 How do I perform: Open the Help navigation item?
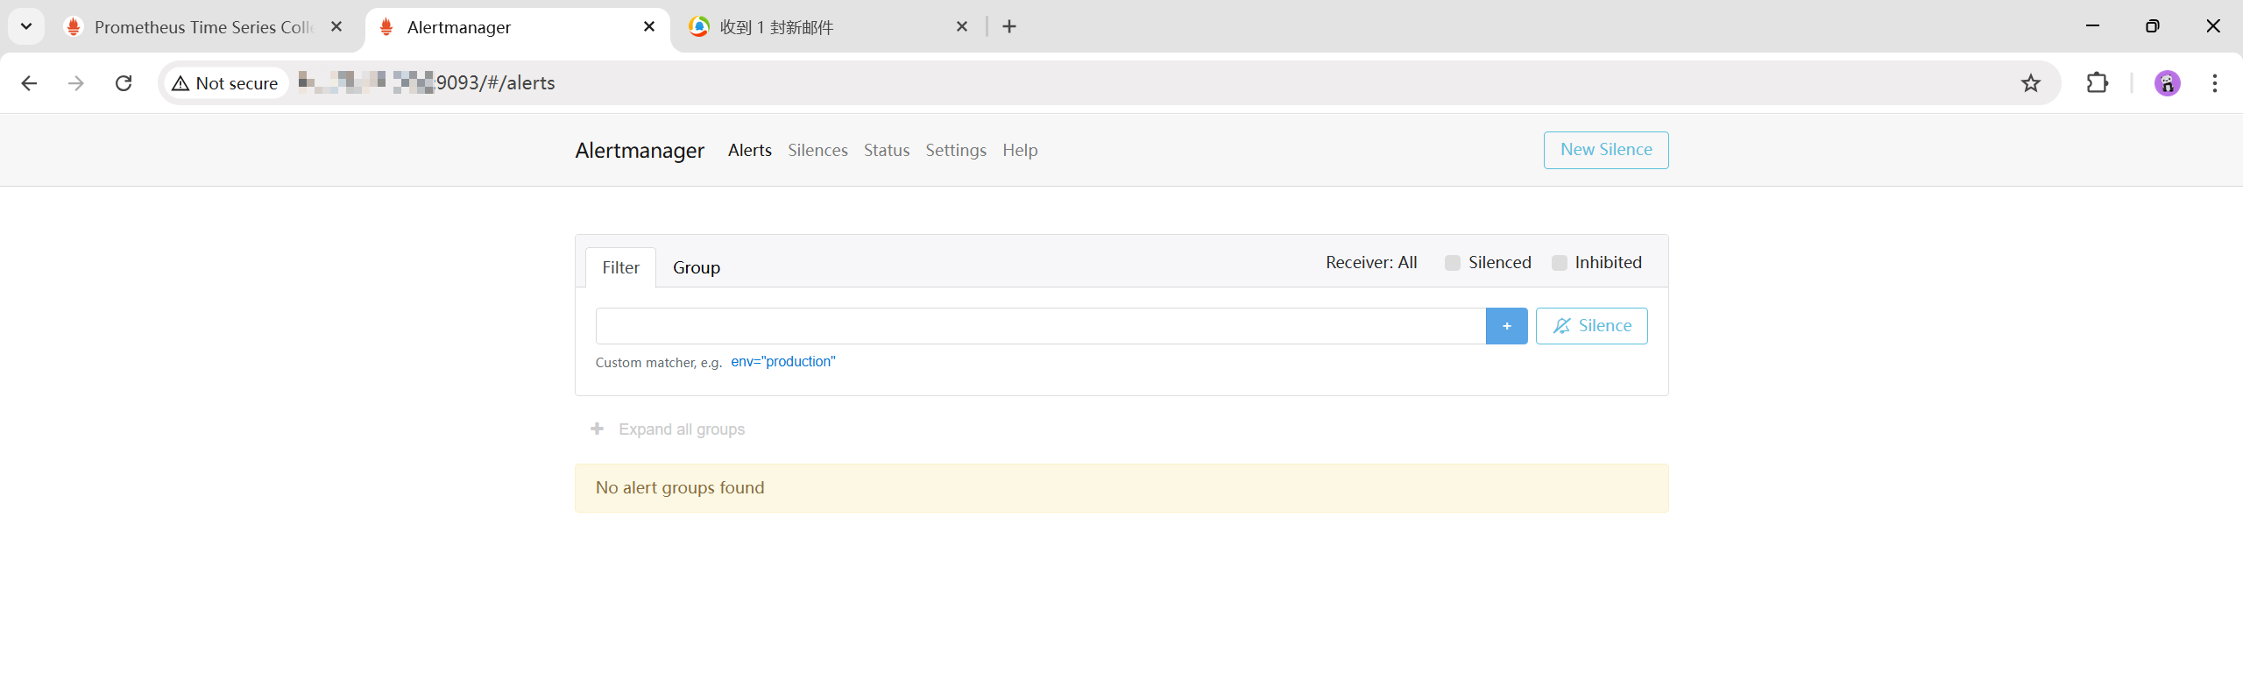click(x=1020, y=151)
